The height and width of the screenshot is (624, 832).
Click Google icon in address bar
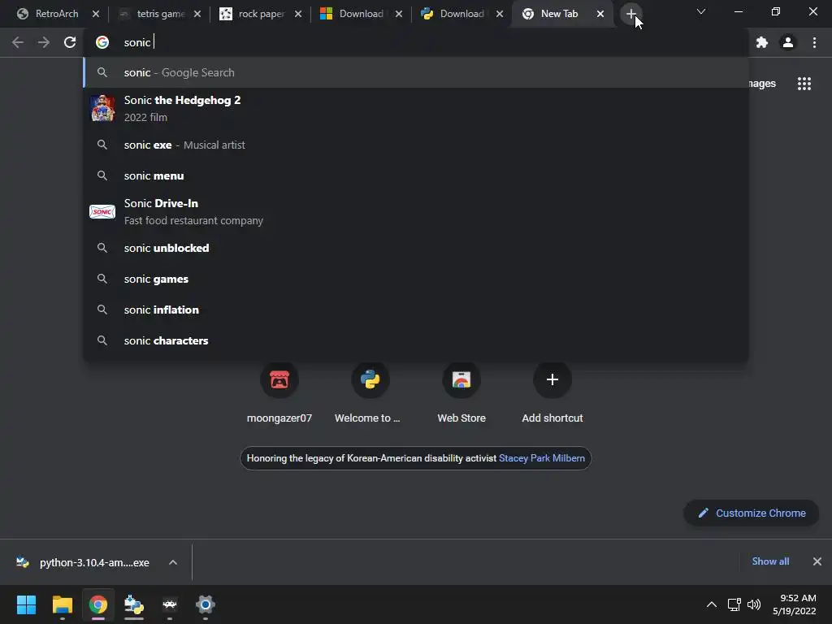pos(102,42)
